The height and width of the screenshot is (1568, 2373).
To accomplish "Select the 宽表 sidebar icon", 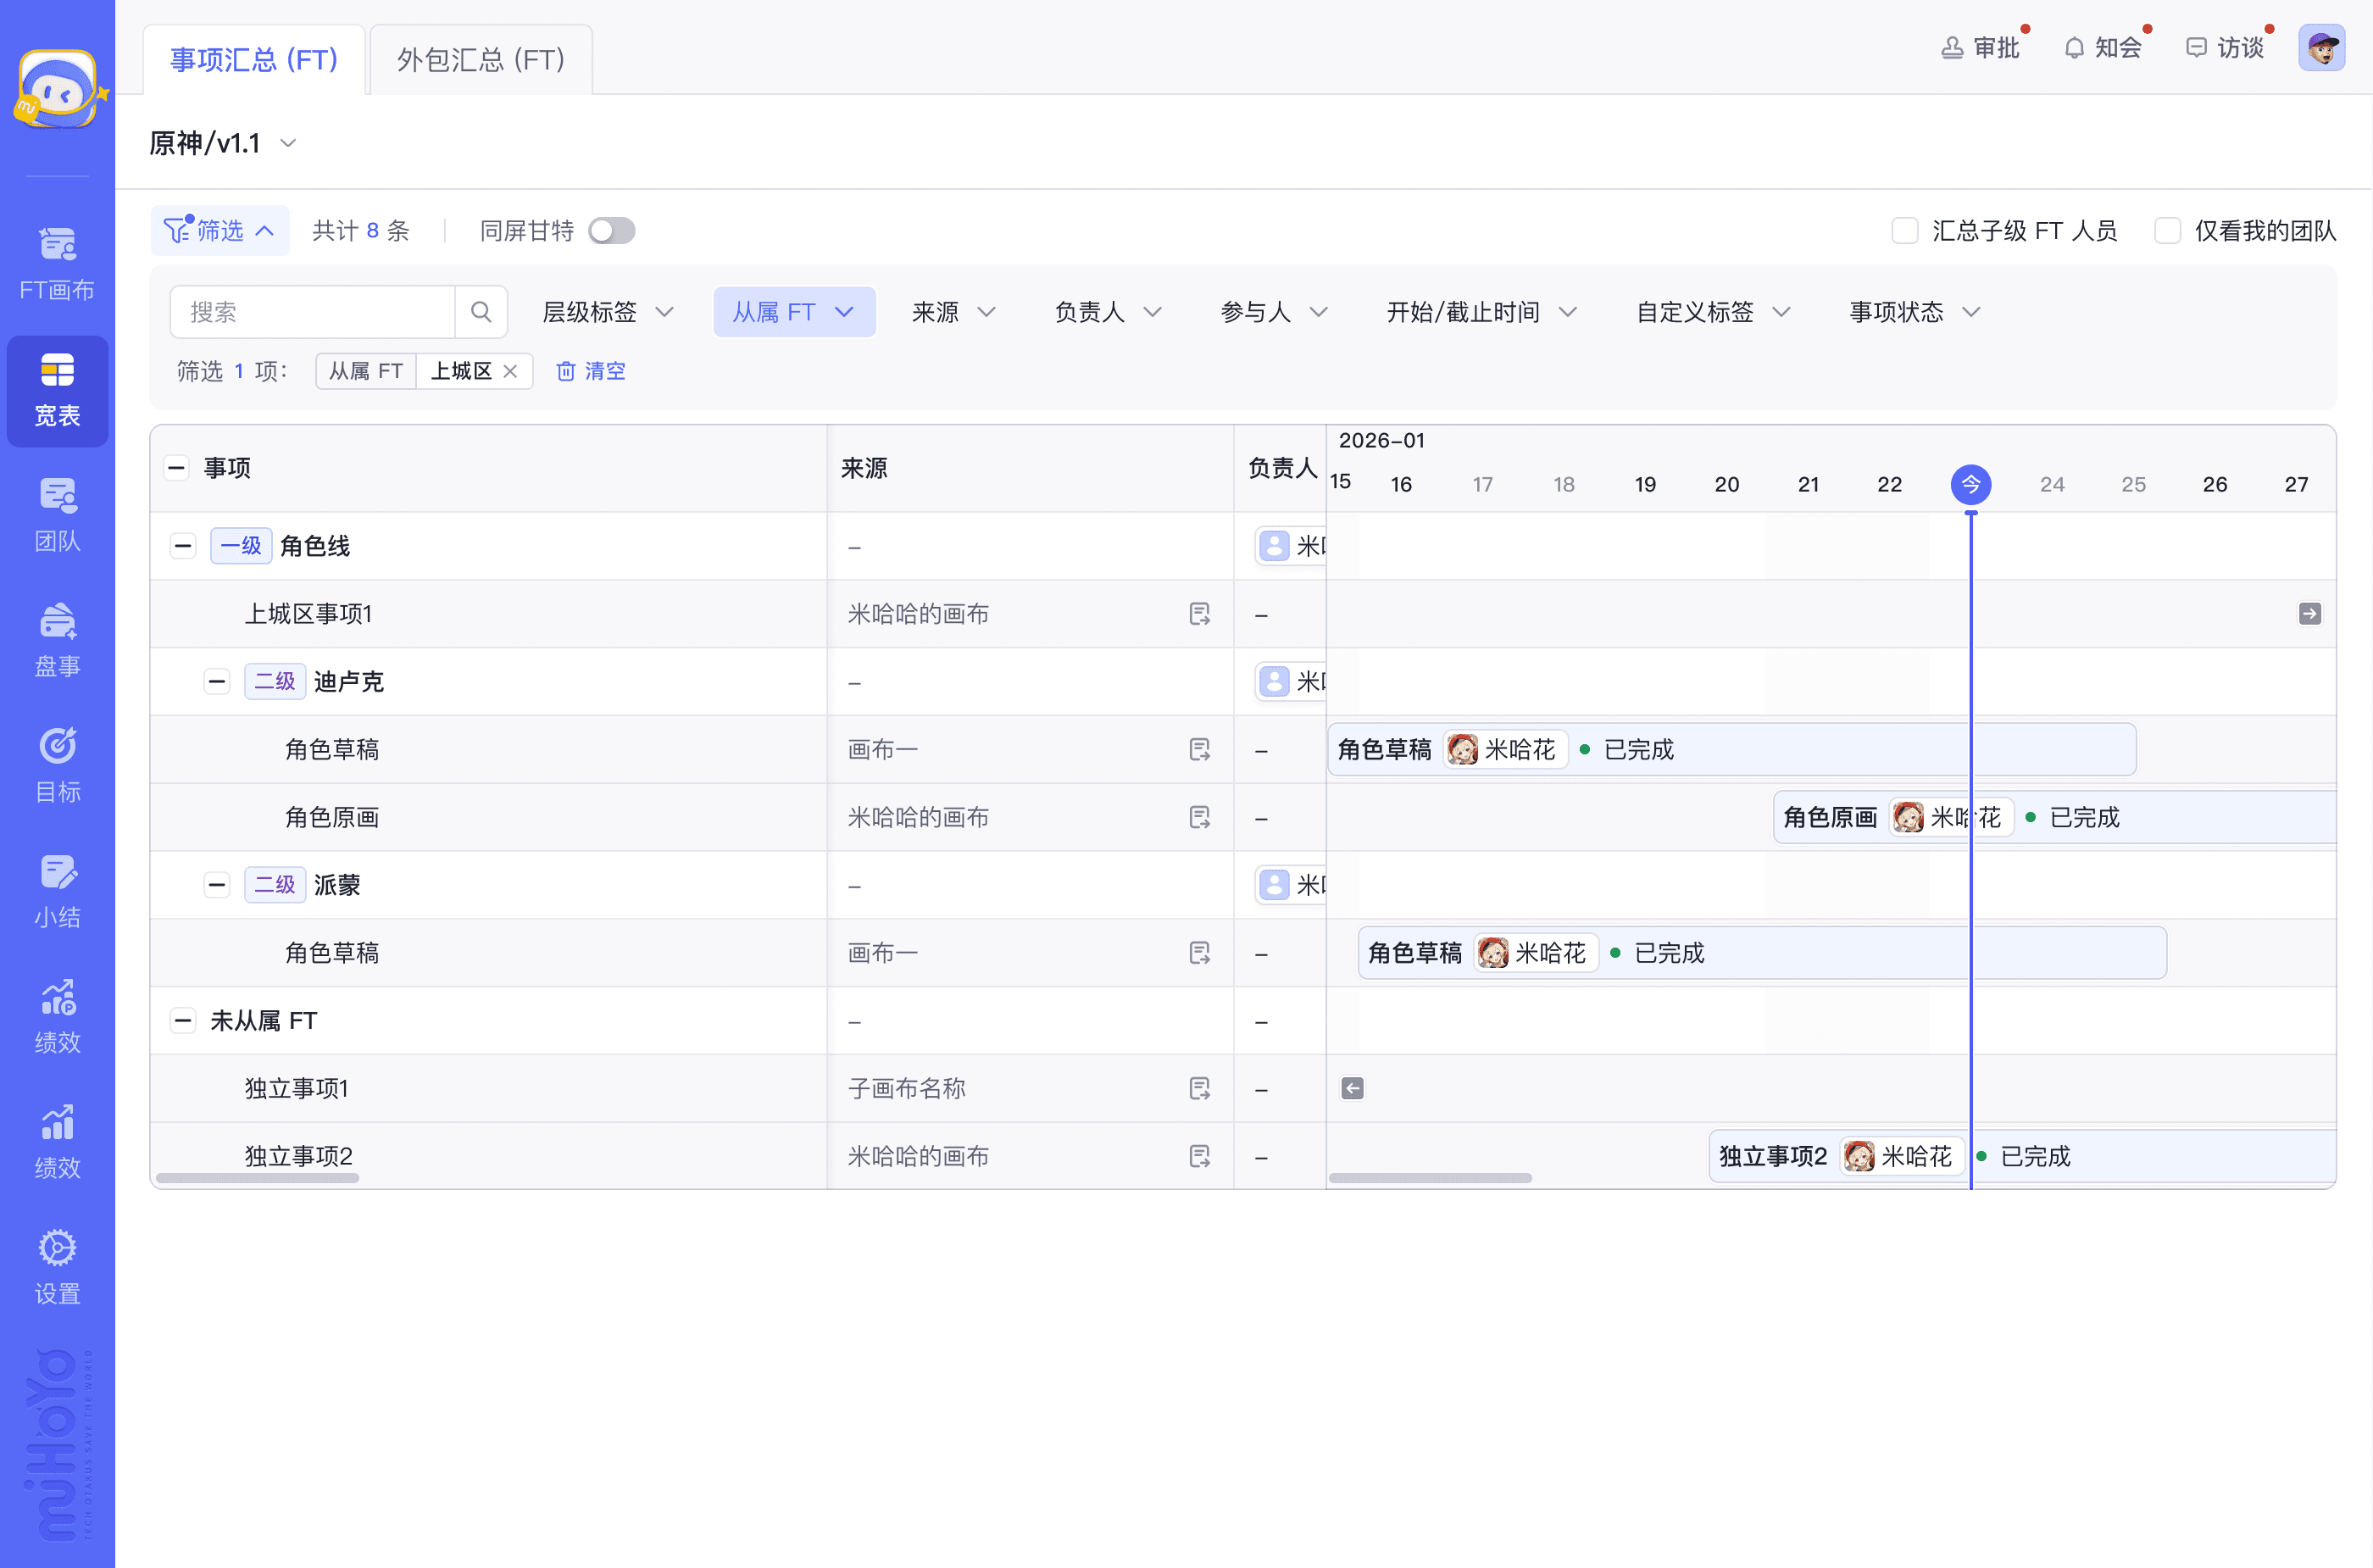I will [57, 390].
